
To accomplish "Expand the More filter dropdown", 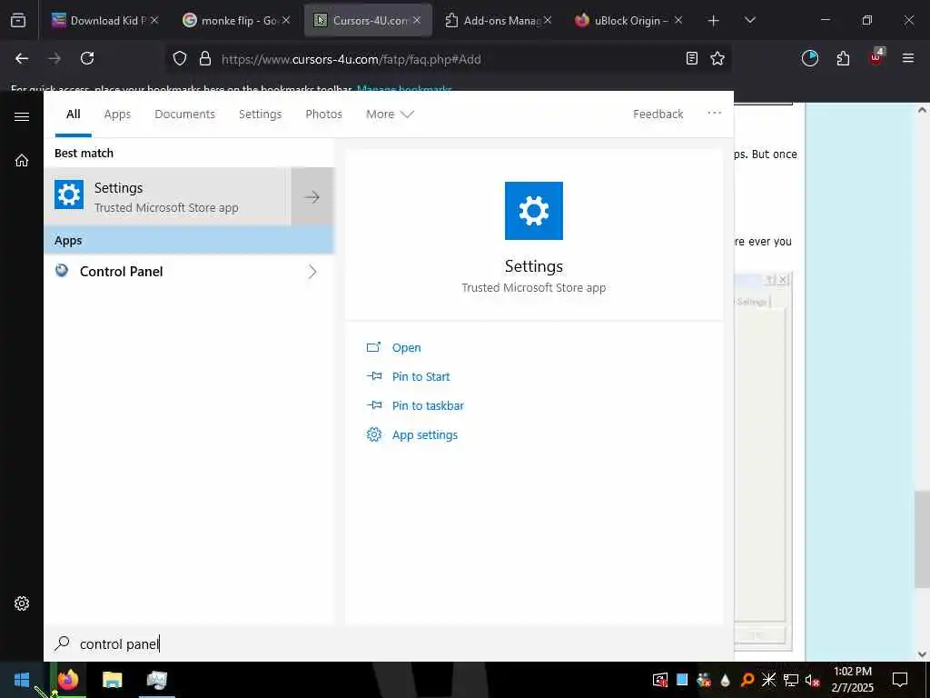I will point(390,114).
